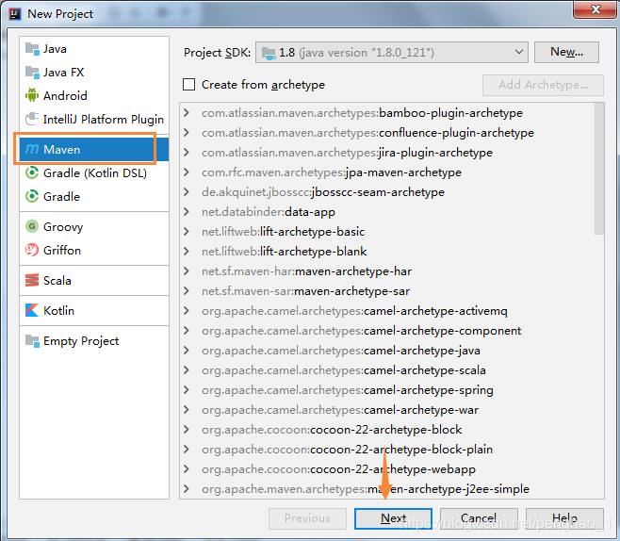The width and height of the screenshot is (620, 541).
Task: Select the jira-plugin-archetype row text
Action: tap(347, 153)
